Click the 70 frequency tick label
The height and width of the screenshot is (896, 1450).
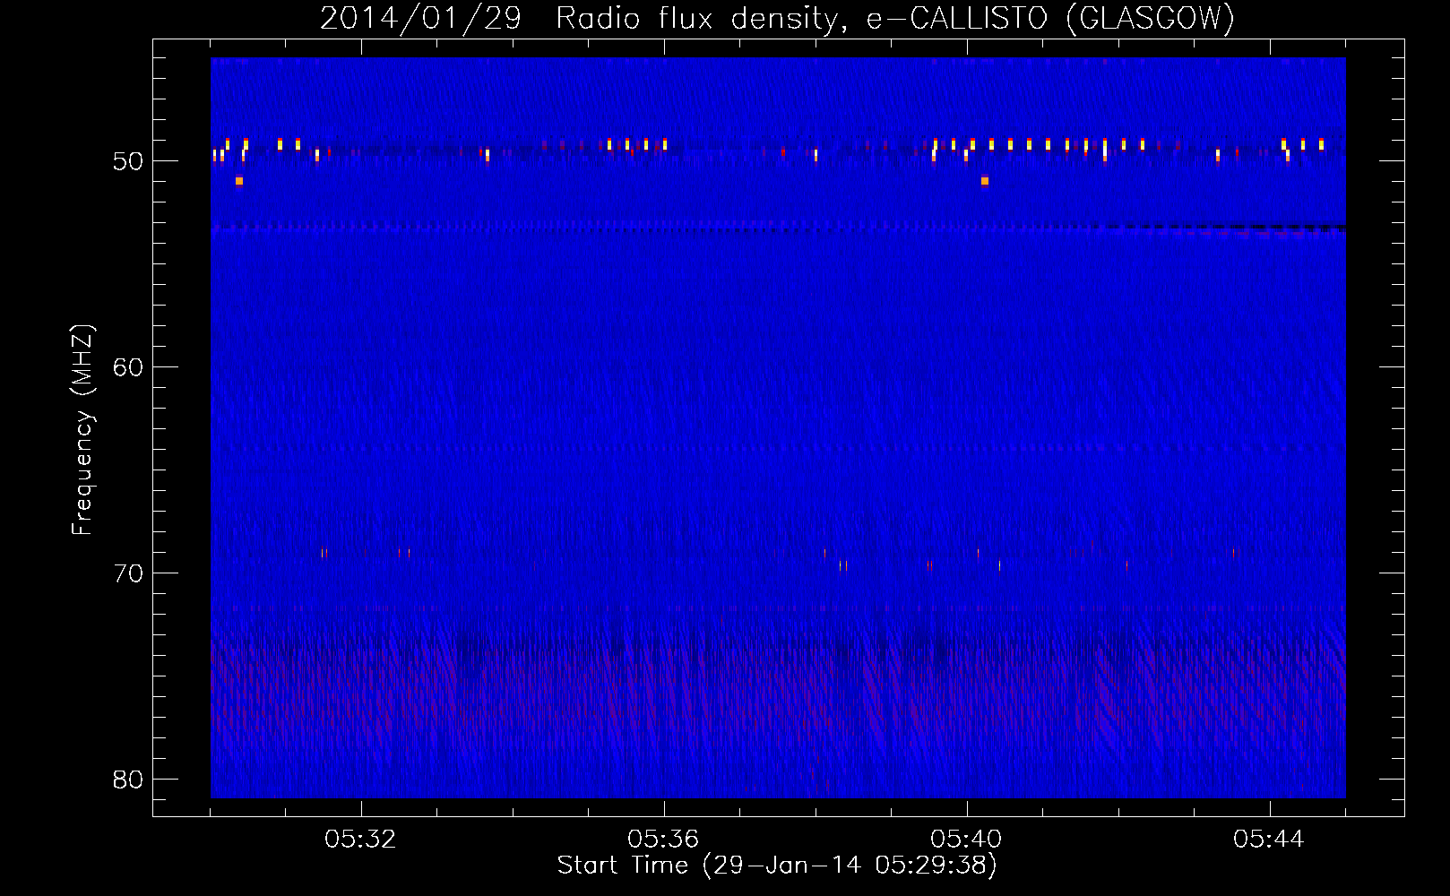[x=128, y=573]
